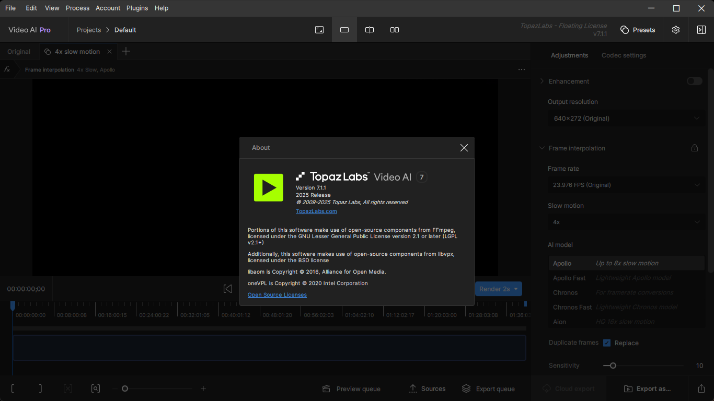Open the Account menu

[x=108, y=8]
